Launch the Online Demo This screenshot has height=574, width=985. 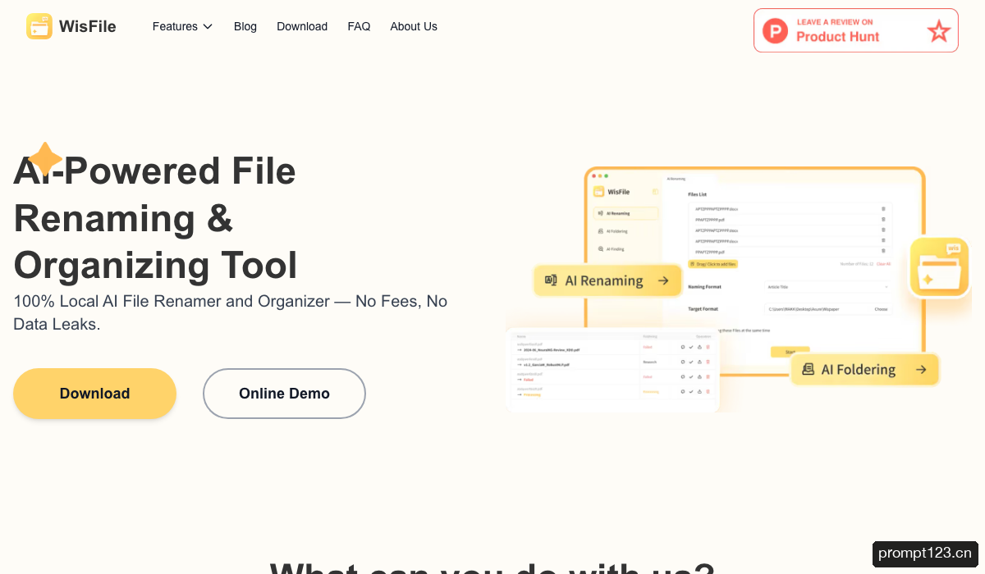click(284, 394)
